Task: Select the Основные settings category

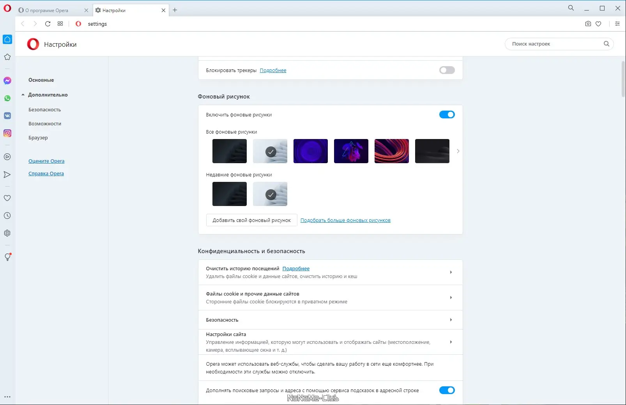Action: [41, 80]
